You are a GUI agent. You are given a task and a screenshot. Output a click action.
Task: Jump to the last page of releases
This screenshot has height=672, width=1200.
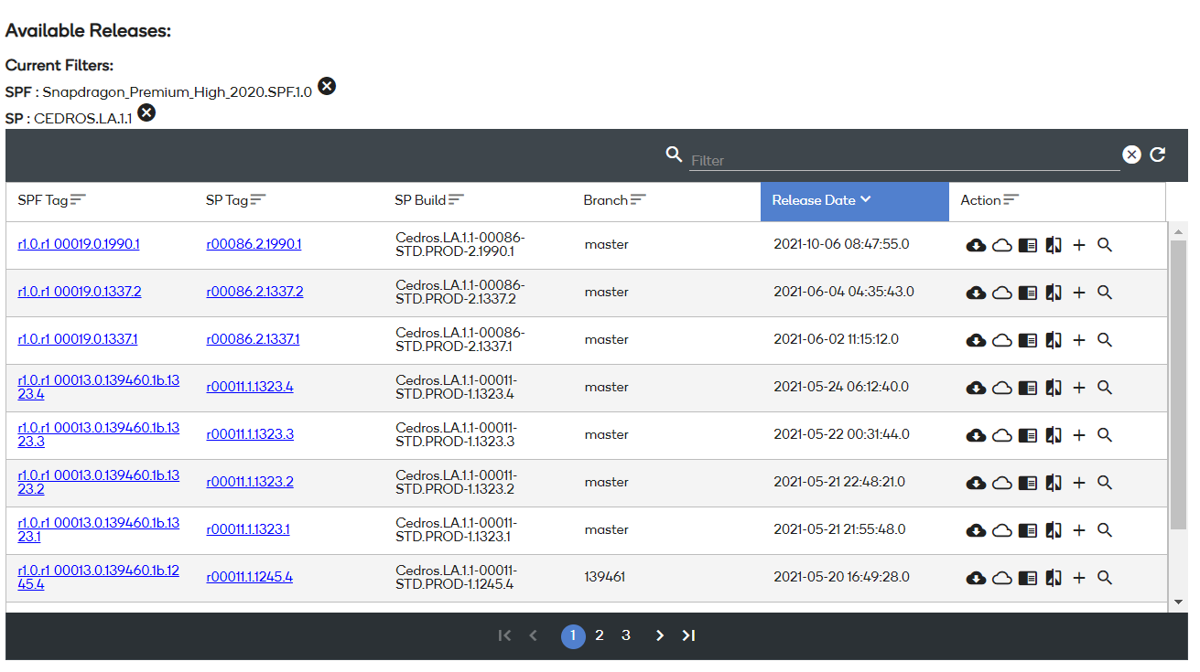[x=688, y=635]
